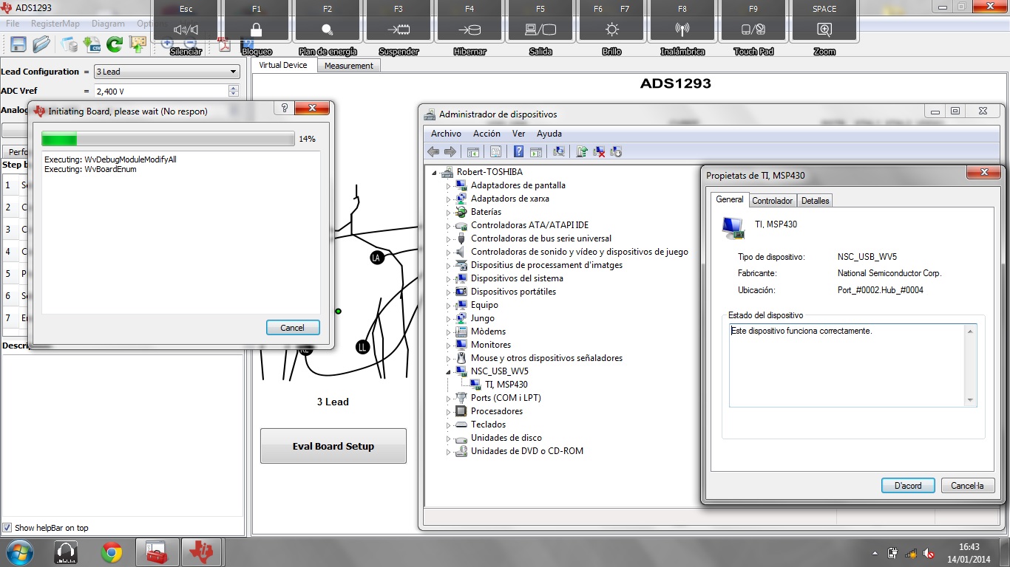Click the Eval Board Setup button

coord(333,446)
